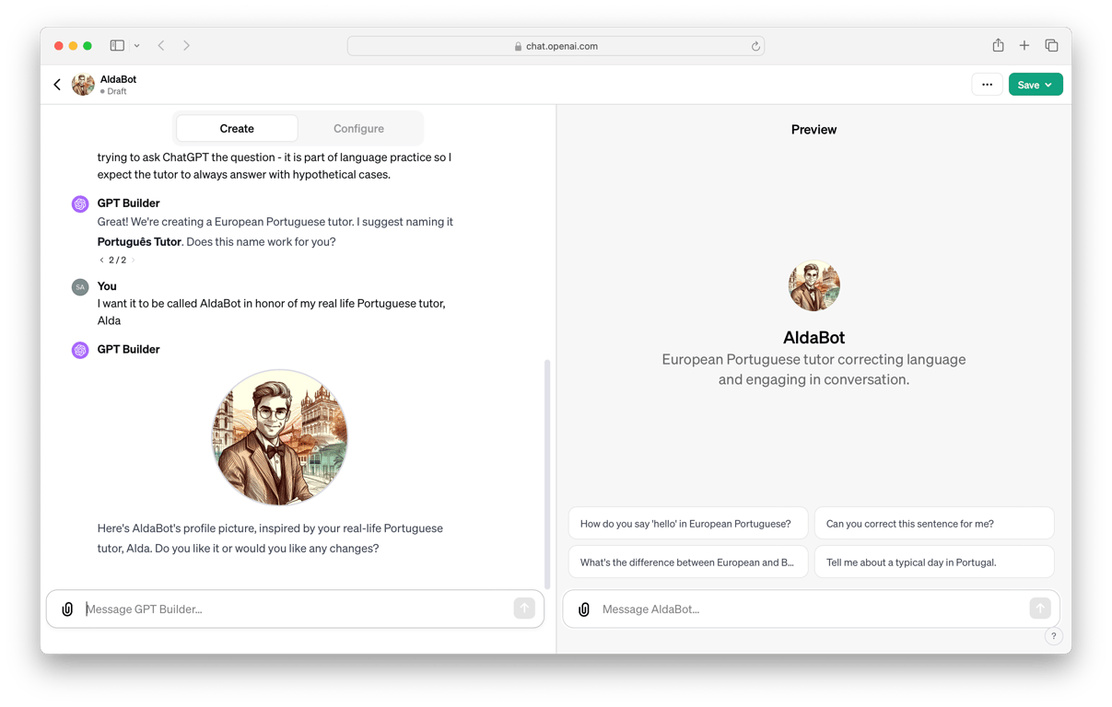
Task: Go to next response with right chevron
Action: [x=133, y=261]
